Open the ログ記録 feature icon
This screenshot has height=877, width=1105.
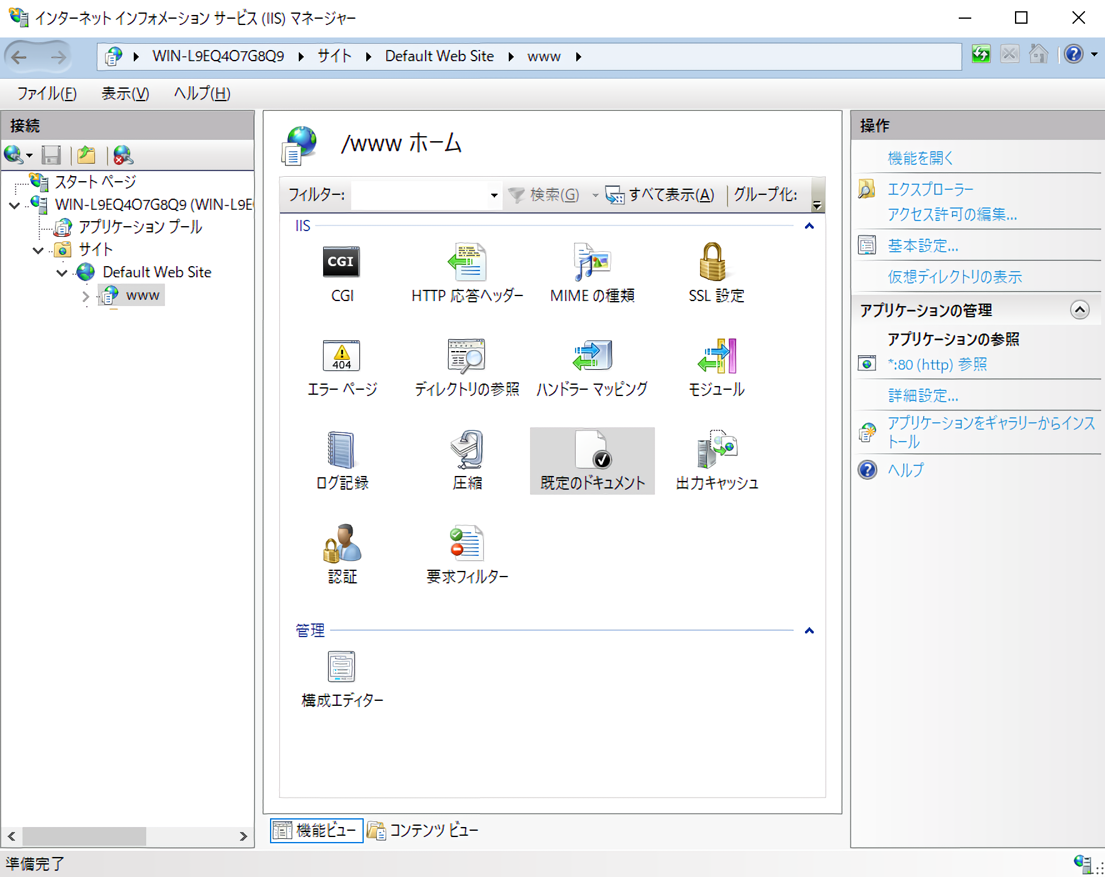[x=341, y=450]
